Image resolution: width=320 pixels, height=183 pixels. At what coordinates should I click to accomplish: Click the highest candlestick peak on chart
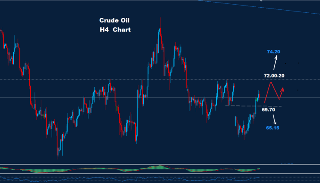tap(160, 19)
